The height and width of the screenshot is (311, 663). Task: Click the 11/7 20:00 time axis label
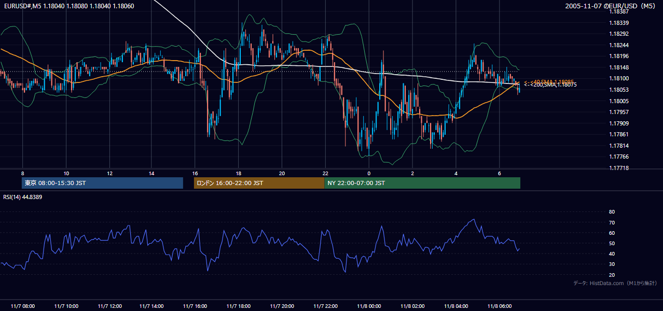(x=283, y=306)
